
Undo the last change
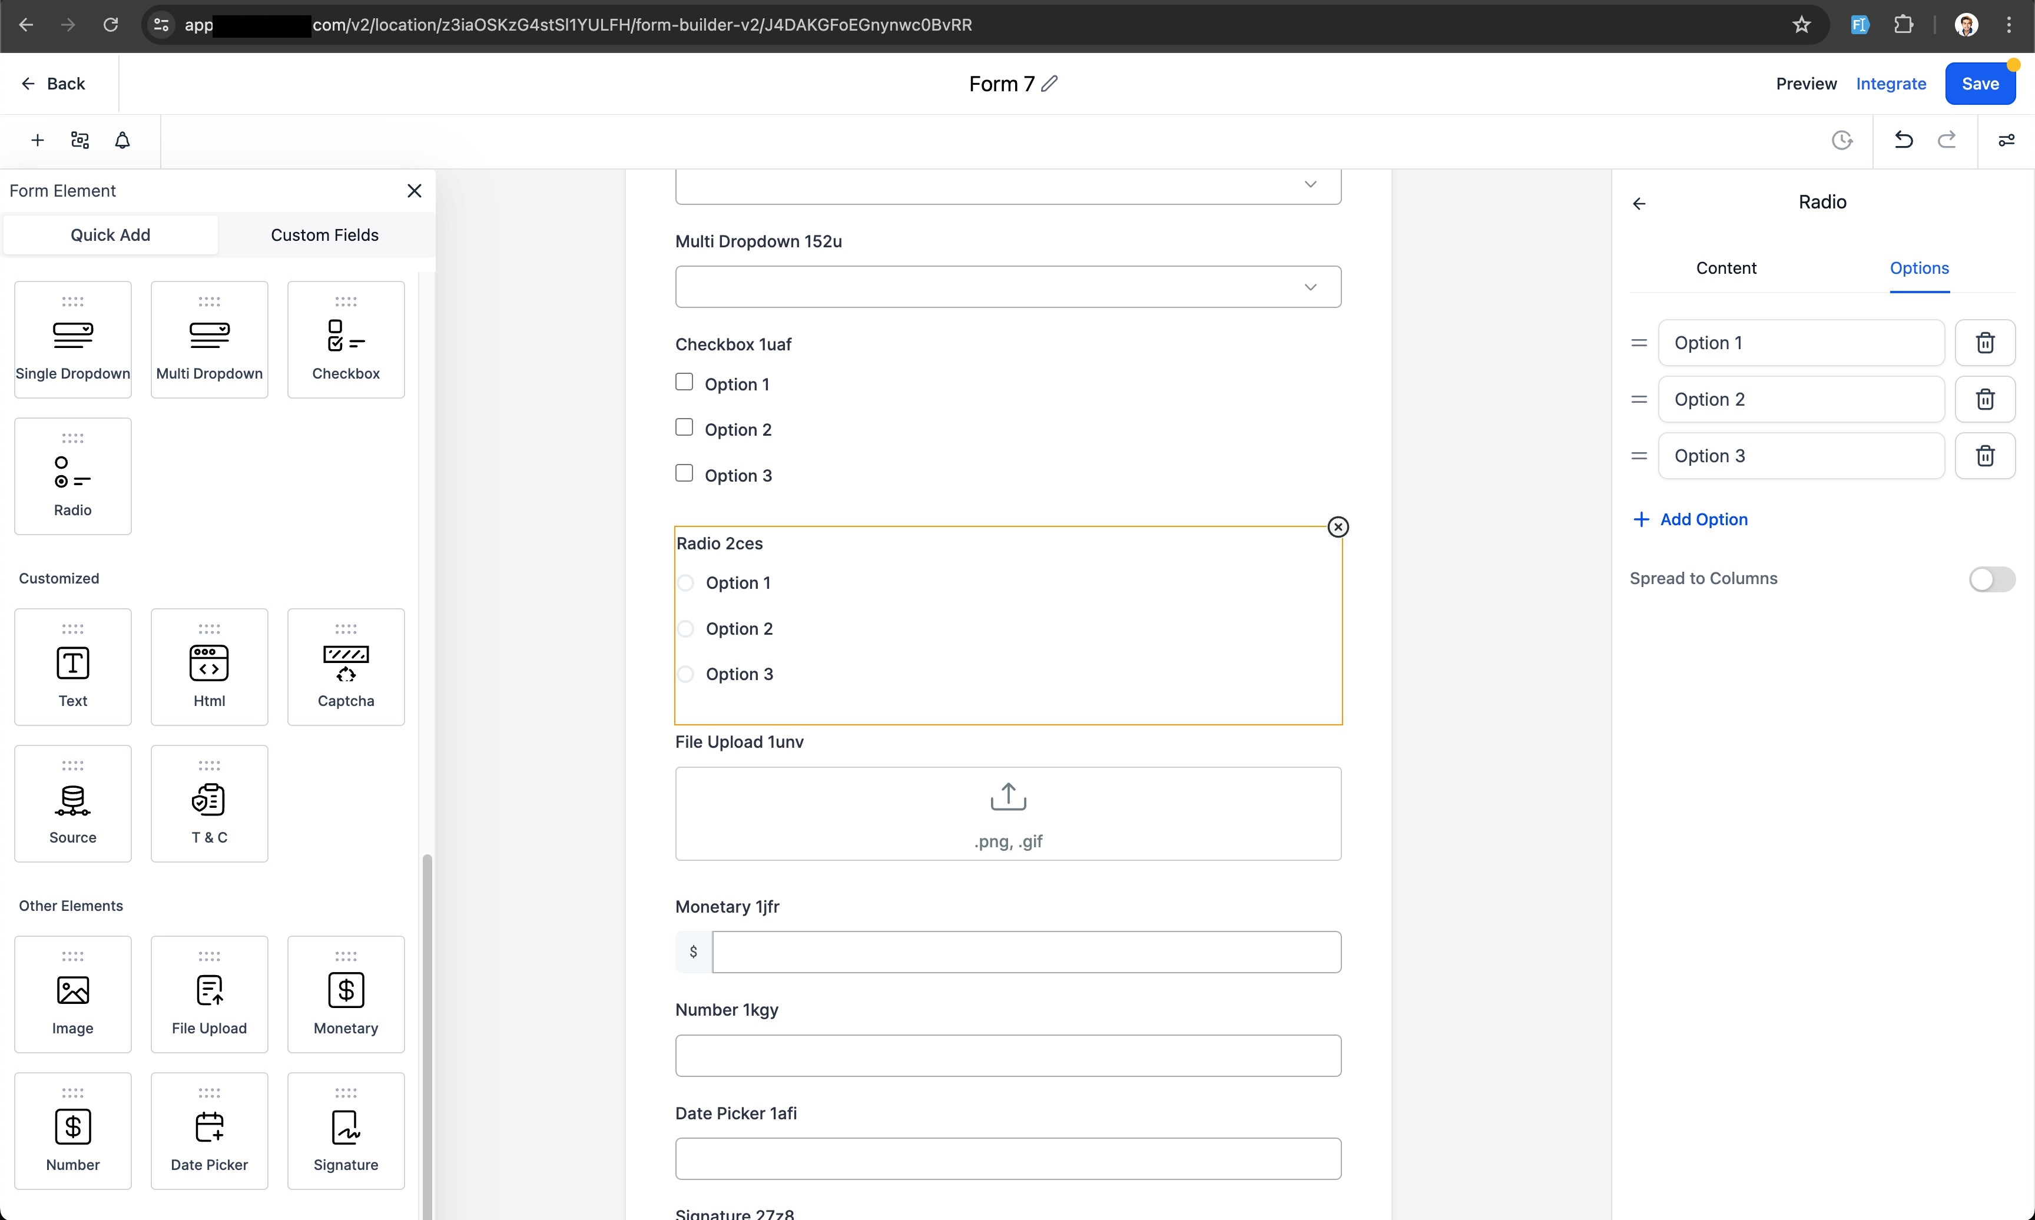point(1903,141)
